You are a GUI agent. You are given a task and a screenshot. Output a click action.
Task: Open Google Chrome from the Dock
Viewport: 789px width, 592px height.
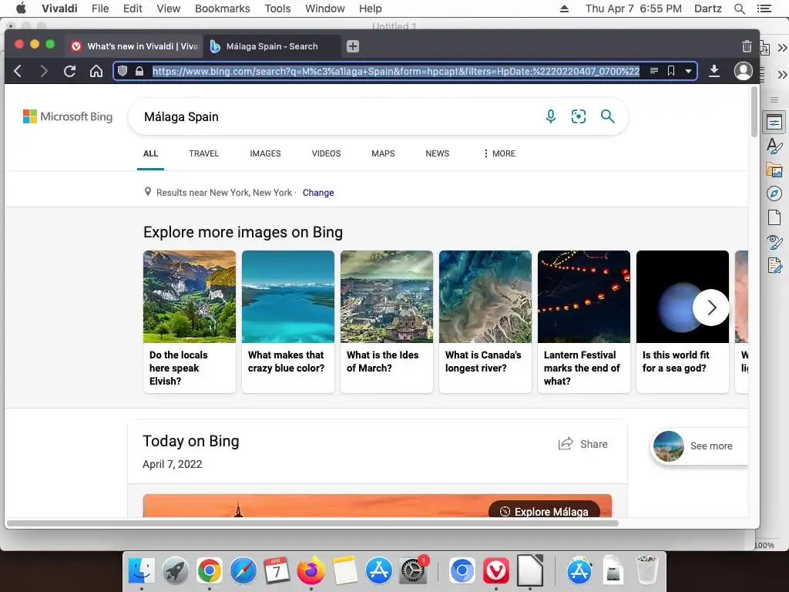tap(210, 571)
